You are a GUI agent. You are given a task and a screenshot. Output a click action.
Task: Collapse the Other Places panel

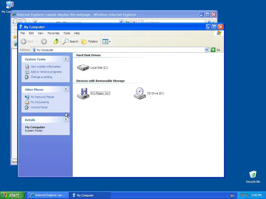66,89
